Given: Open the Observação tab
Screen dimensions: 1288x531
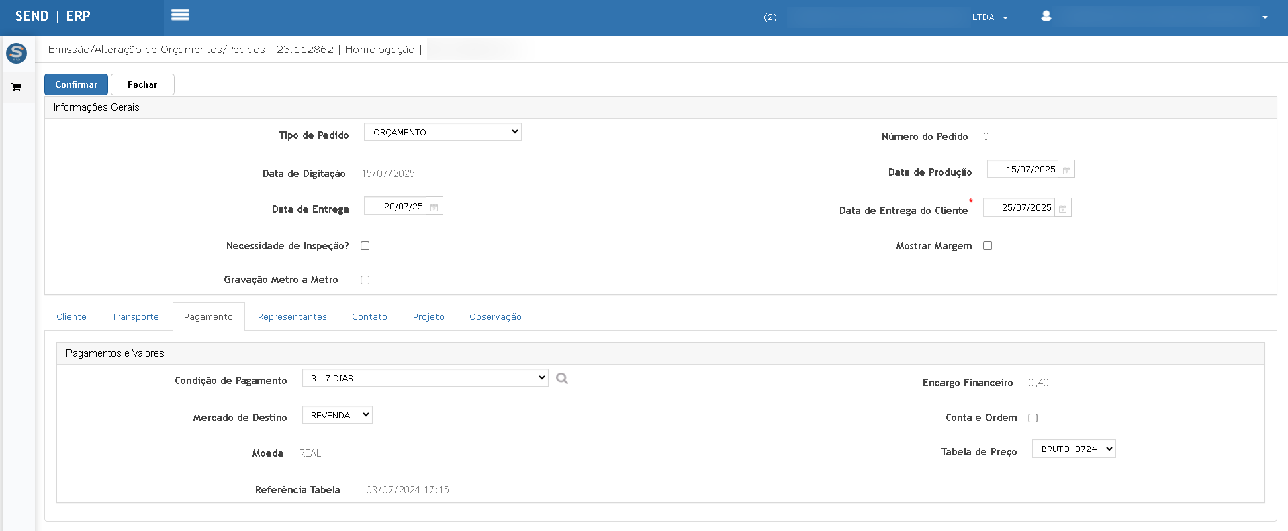Looking at the screenshot, I should point(496,317).
